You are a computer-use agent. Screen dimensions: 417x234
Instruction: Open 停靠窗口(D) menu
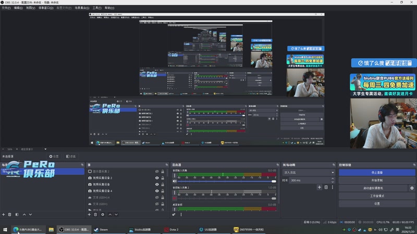tap(46, 8)
